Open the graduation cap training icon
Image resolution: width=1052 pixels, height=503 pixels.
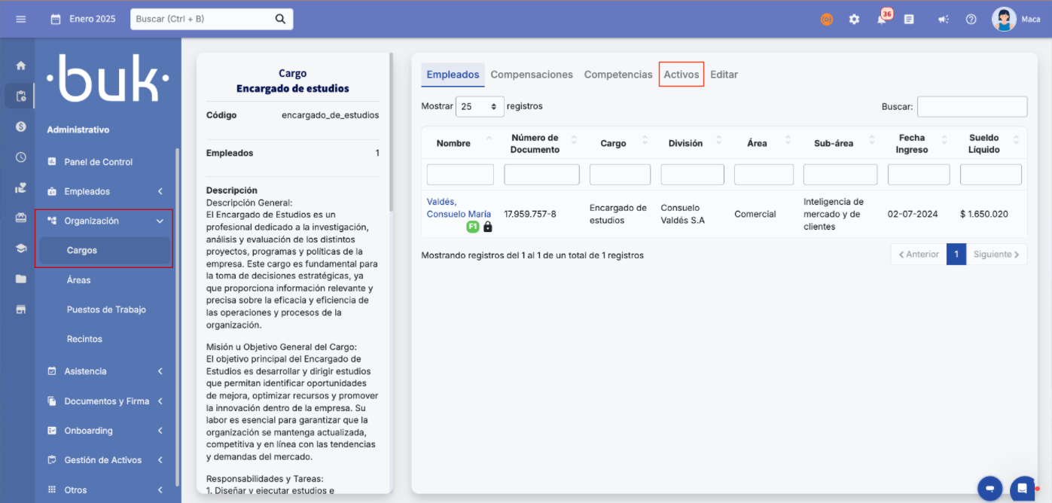[20, 248]
